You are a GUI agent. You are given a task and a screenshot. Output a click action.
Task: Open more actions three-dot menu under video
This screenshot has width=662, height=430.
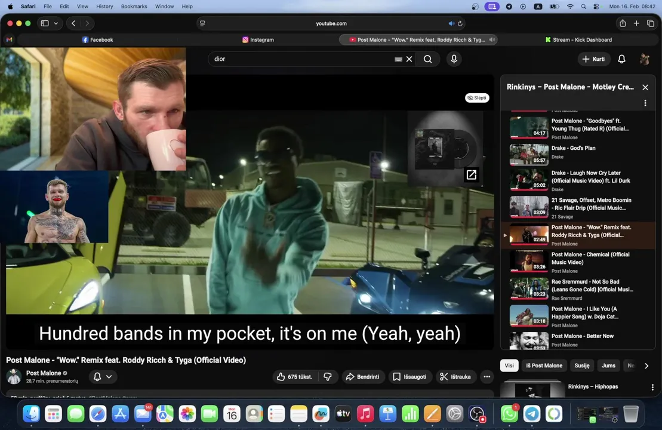click(487, 377)
